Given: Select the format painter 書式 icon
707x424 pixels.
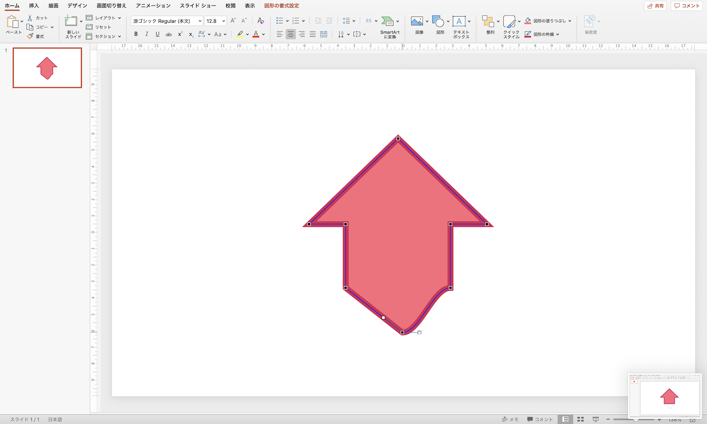Looking at the screenshot, I should coord(30,36).
